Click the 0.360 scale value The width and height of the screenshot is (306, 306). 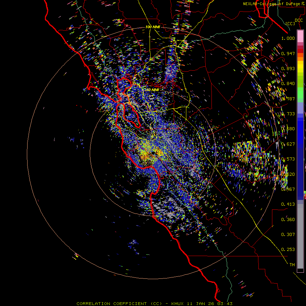tap(288, 220)
